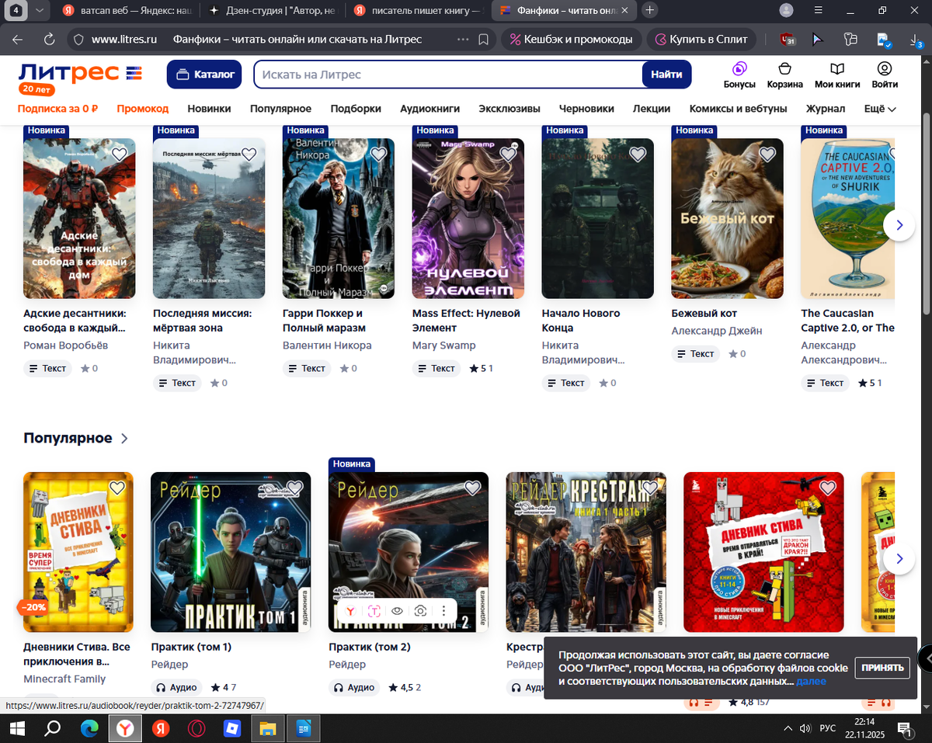The width and height of the screenshot is (932, 743).
Task: Click camera icon on Практик том 2 cover
Action: [420, 611]
